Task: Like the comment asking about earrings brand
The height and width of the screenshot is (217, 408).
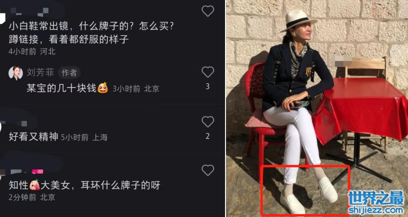Action: click(x=208, y=171)
